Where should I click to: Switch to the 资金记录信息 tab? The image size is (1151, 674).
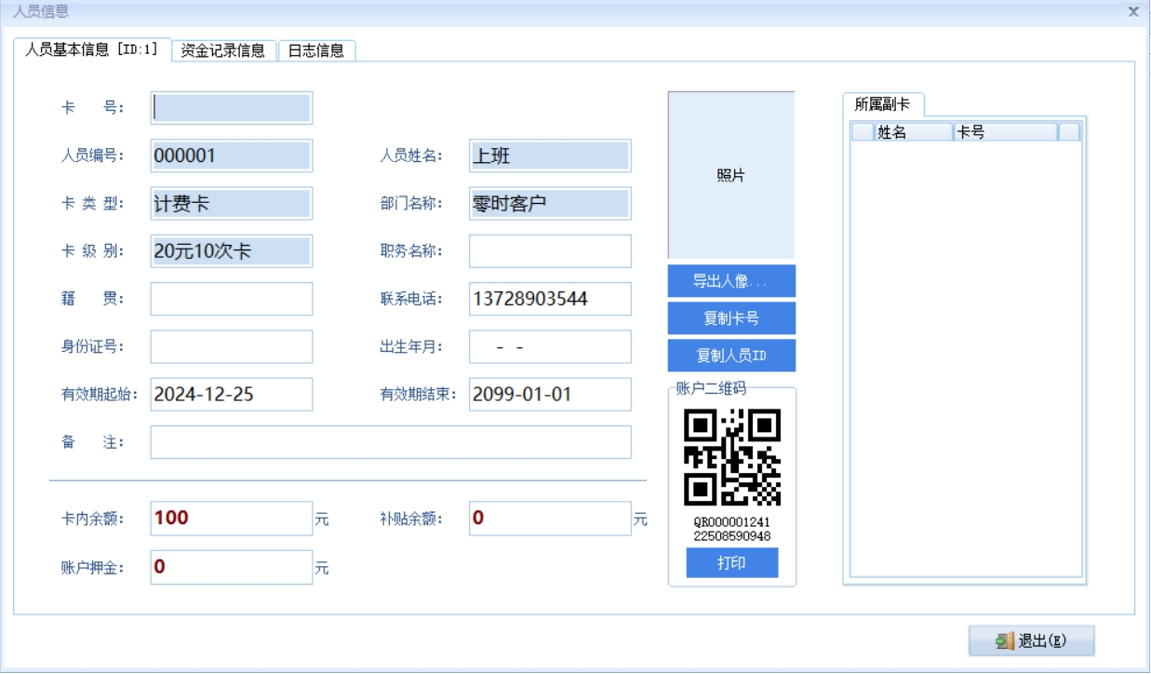click(223, 50)
